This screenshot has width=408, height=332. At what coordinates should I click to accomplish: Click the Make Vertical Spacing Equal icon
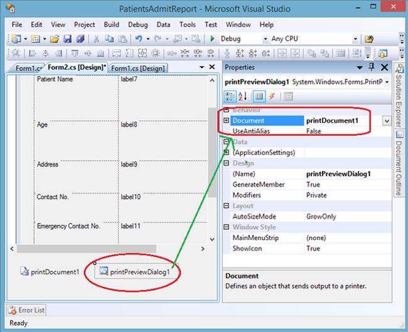227,53
